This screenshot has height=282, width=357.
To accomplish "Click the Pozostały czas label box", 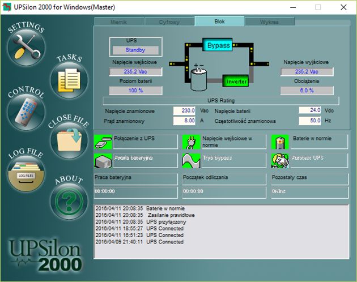I will click(x=309, y=179).
